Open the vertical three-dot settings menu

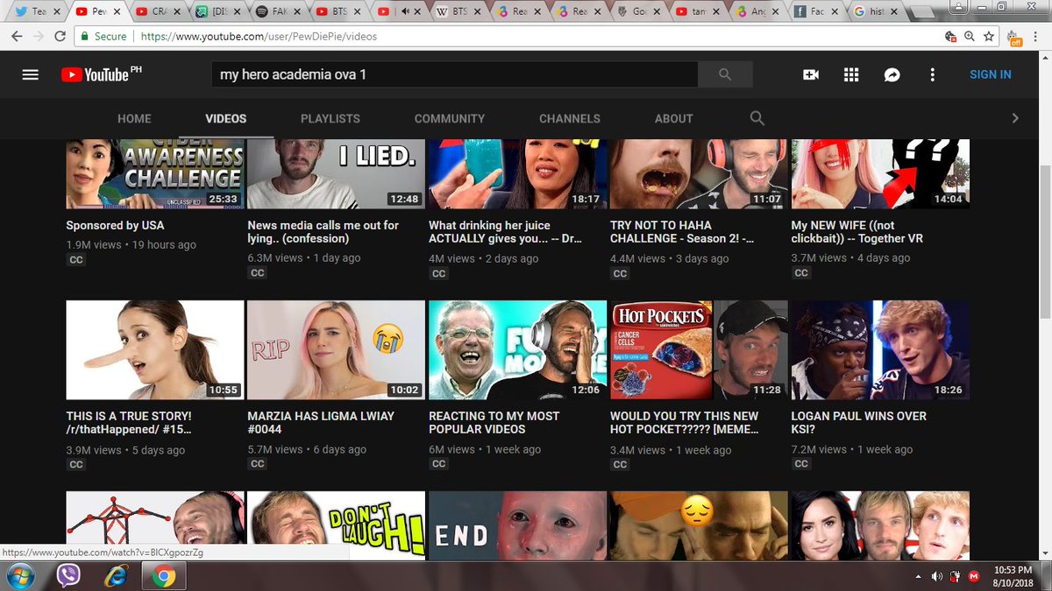click(933, 74)
